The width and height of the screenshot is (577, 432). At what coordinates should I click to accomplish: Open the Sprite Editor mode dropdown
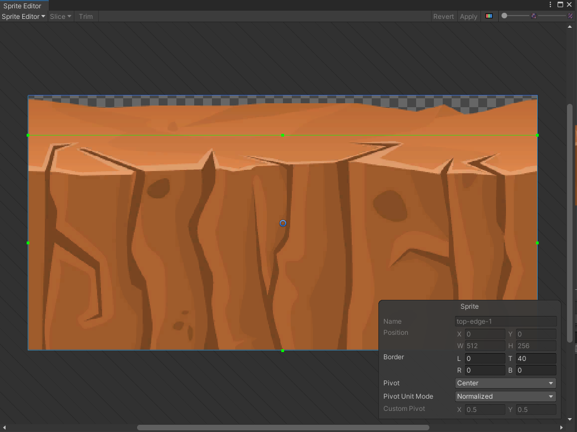point(23,16)
